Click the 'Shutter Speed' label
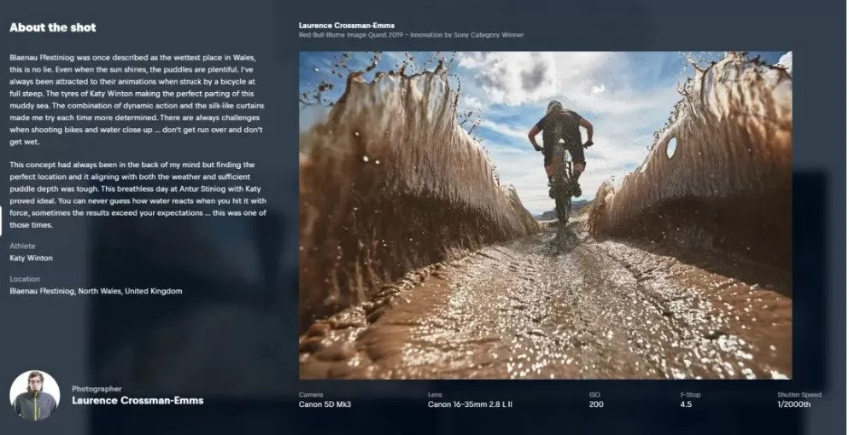This screenshot has width=849, height=435. tap(799, 394)
